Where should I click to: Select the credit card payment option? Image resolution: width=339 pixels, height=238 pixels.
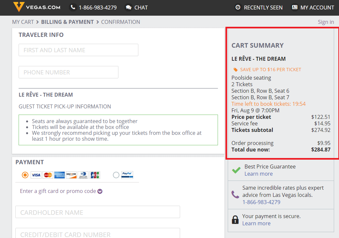25,175
